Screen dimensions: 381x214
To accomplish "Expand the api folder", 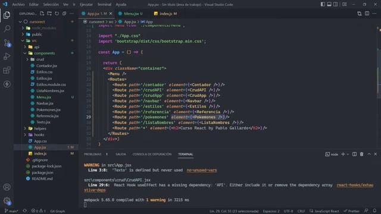I will click(x=25, y=47).
